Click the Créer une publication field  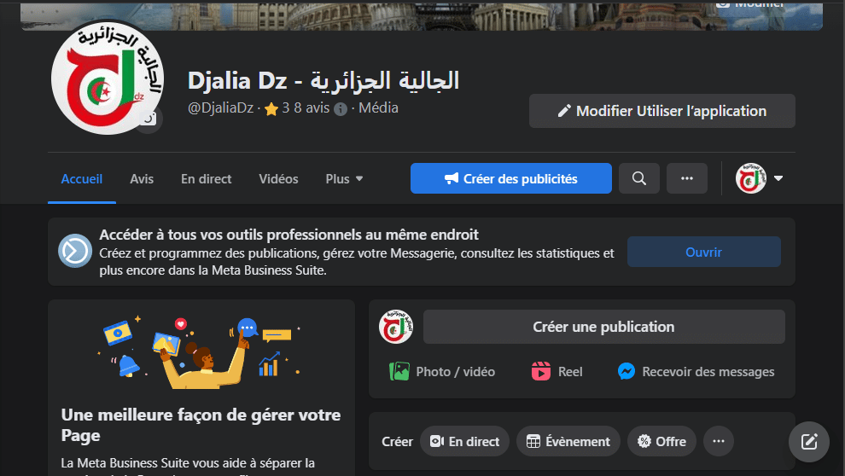click(x=603, y=327)
